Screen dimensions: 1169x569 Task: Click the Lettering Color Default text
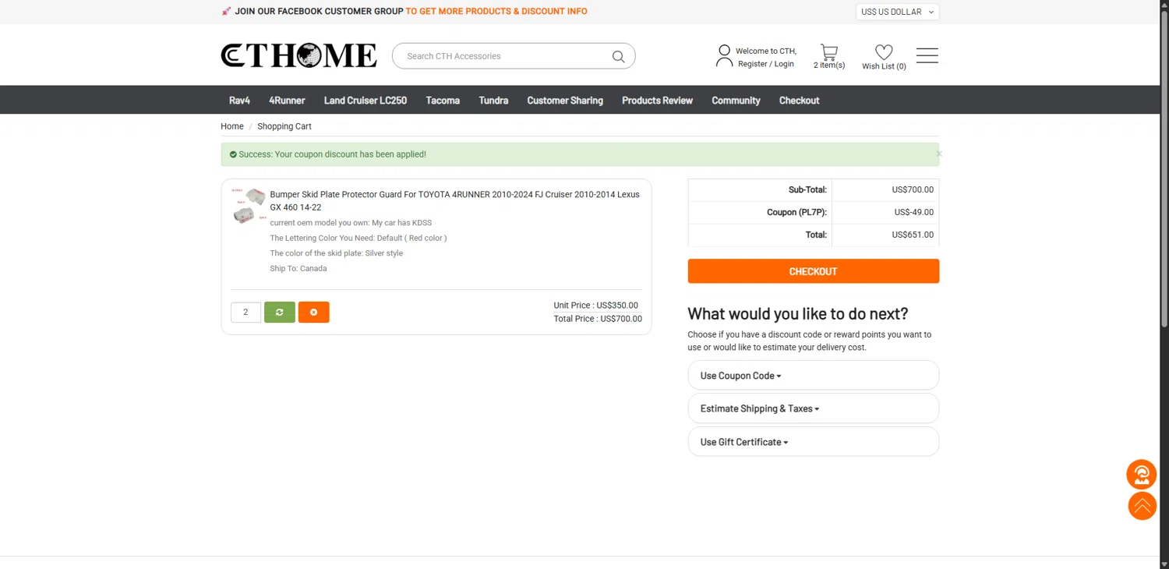pos(358,238)
